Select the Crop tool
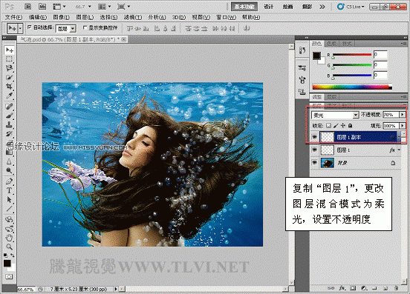This screenshot has height=294, width=410. tap(10, 86)
